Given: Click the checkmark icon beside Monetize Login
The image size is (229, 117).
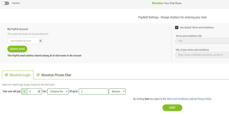Looking at the screenshot, I should [7, 75].
